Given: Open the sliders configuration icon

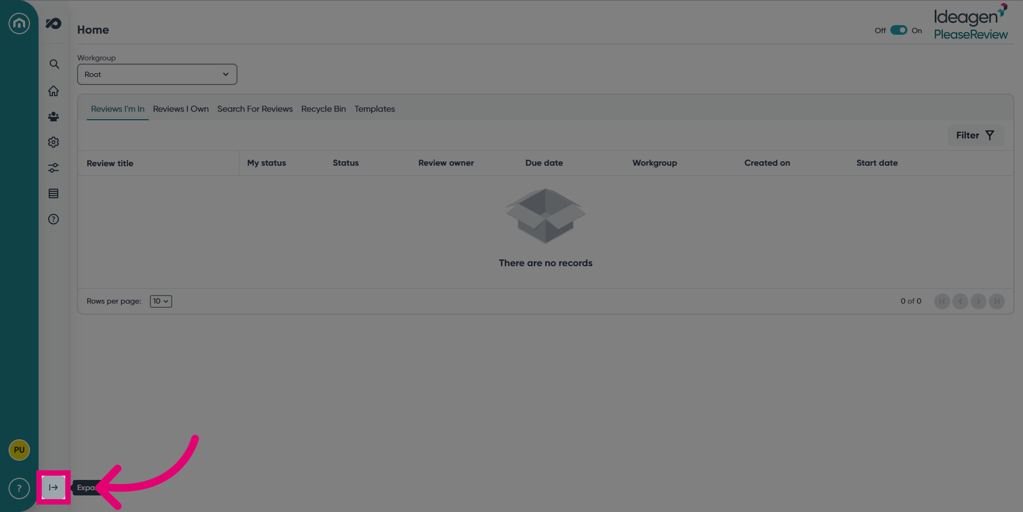Looking at the screenshot, I should (x=54, y=168).
